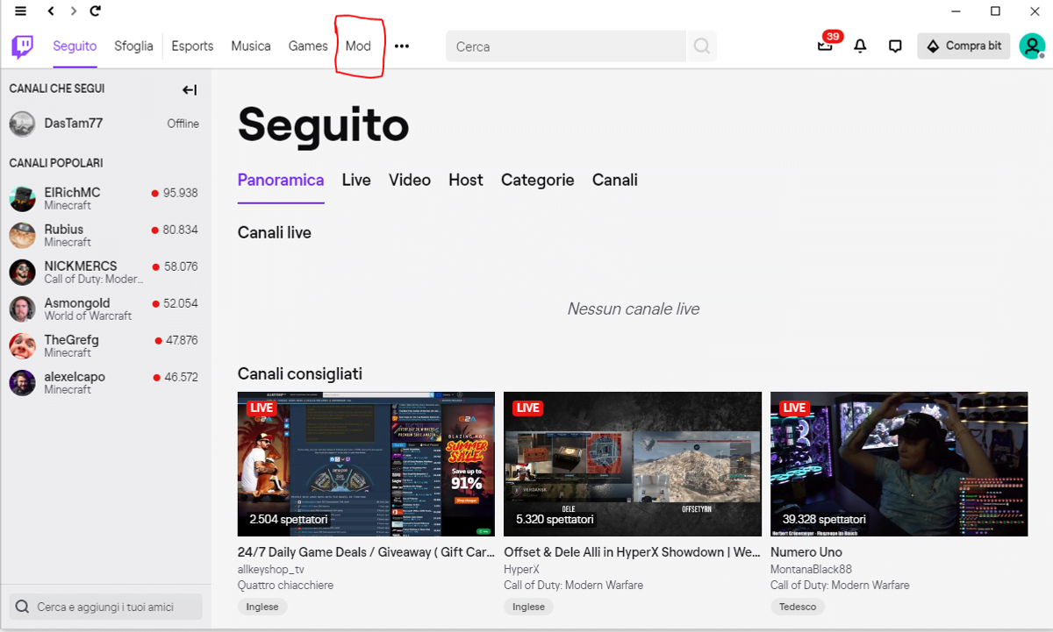Open TheGrefg channel avatar
1053x632 pixels.
click(23, 346)
